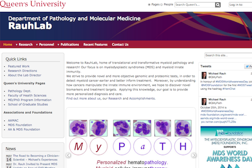Click the slideshow previous arrow
The height and width of the screenshot is (168, 252).
point(68,155)
